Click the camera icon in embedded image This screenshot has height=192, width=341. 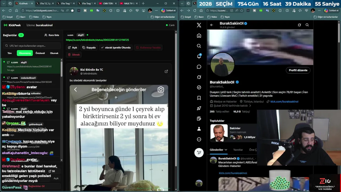[x=161, y=90]
